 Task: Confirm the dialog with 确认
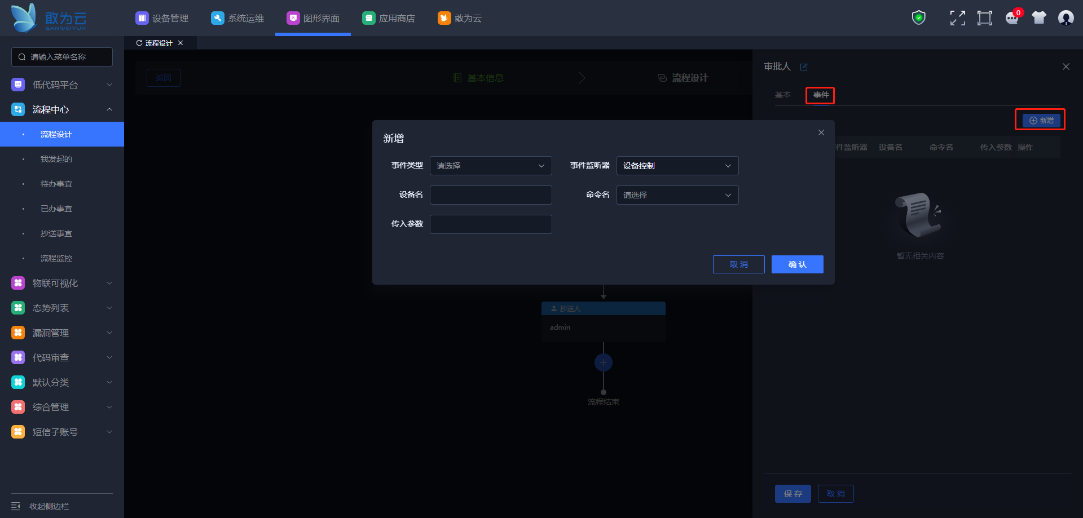click(x=798, y=264)
